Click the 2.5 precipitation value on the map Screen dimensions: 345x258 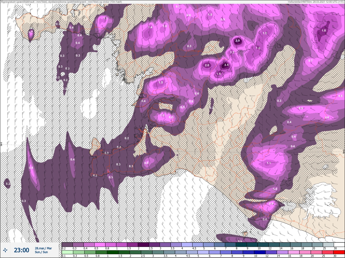(x=226, y=65)
